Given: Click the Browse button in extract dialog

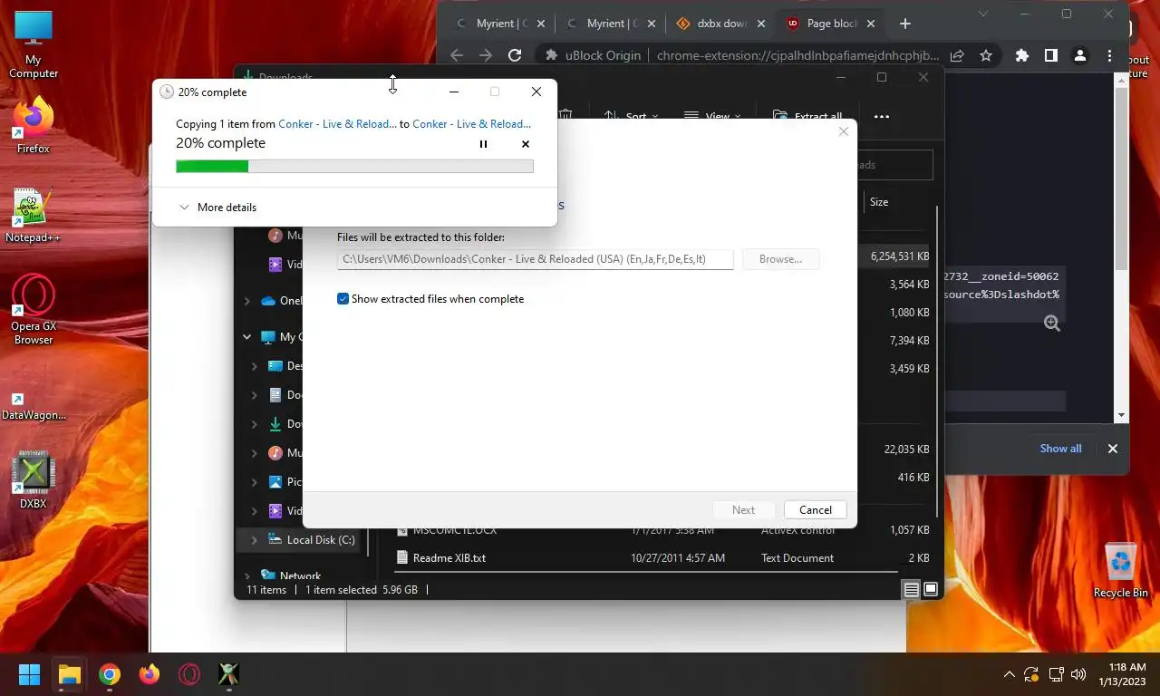Looking at the screenshot, I should pos(780,259).
